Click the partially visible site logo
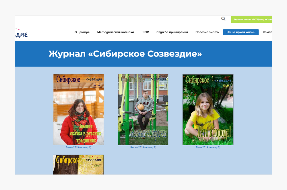287x190 pixels. 21,33
